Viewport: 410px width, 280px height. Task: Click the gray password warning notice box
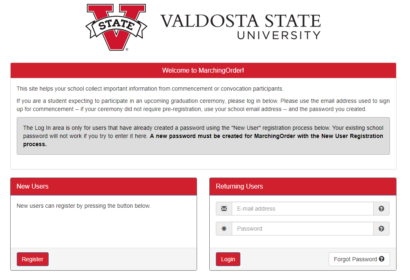(x=203, y=136)
